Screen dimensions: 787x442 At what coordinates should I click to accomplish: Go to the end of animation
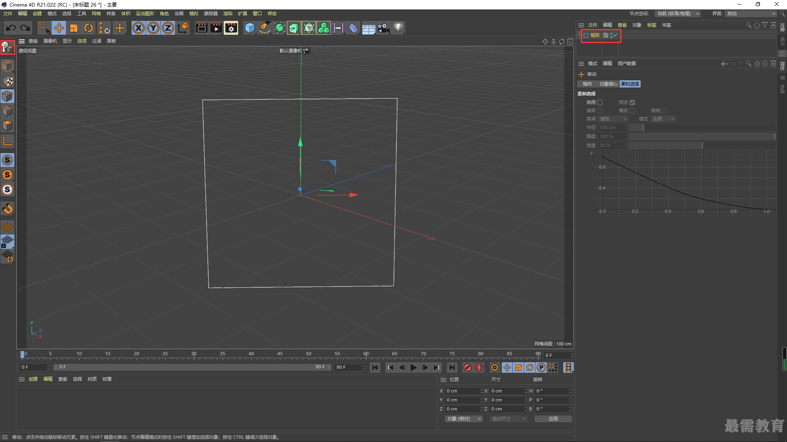(452, 368)
